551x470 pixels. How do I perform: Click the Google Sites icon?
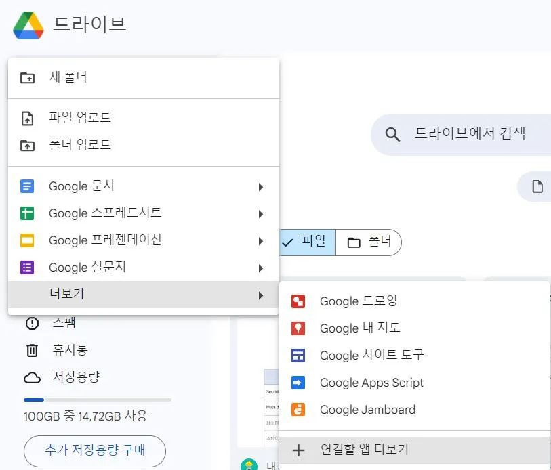coord(298,356)
